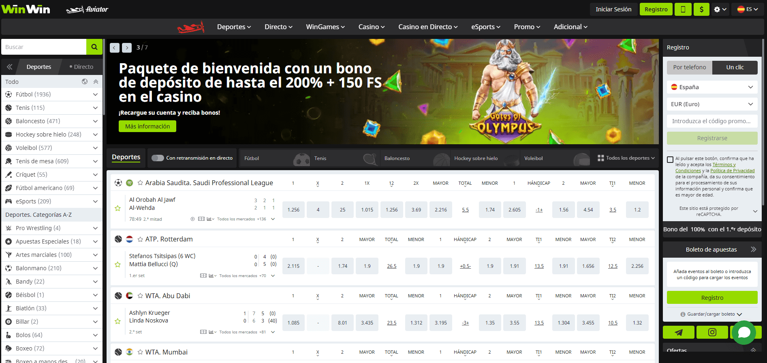Favorite the Tsitsipas vs Bellucci match star
The image size is (767, 363).
pyautogui.click(x=118, y=265)
